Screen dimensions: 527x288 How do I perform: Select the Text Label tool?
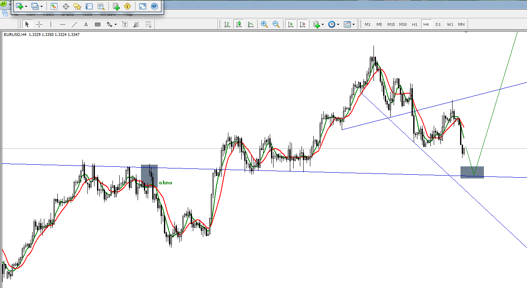click(x=125, y=24)
